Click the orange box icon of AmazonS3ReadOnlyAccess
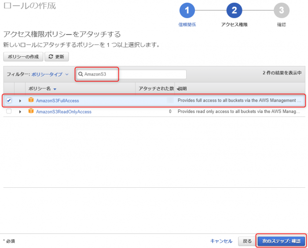Image resolution: width=308 pixels, height=248 pixels. 31,111
